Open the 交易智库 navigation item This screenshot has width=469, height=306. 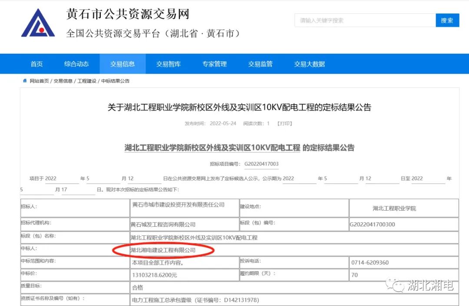coord(168,64)
